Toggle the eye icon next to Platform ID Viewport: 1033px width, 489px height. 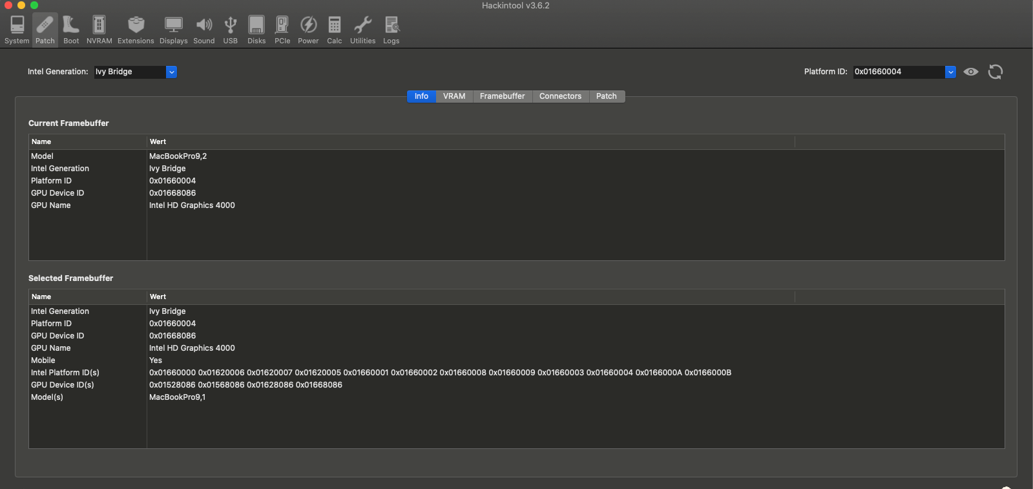coord(971,72)
